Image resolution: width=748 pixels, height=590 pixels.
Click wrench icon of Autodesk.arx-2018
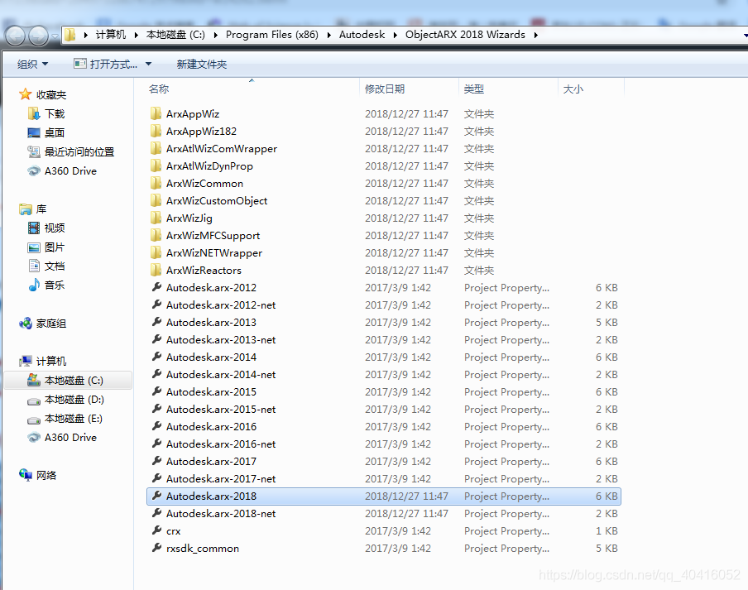(156, 496)
